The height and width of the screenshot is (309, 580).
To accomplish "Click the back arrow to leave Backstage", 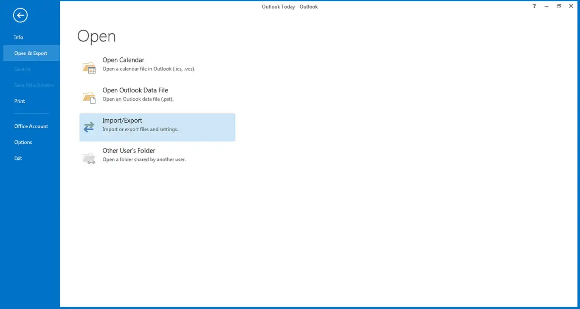I will click(20, 16).
